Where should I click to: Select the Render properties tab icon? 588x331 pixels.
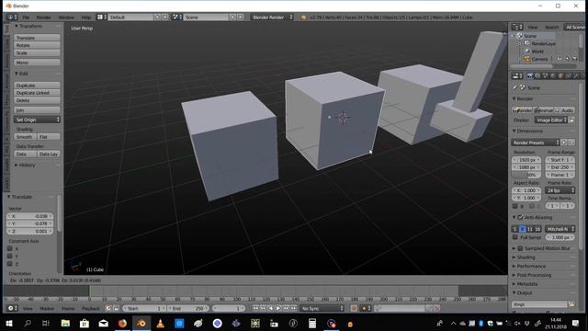click(529, 75)
